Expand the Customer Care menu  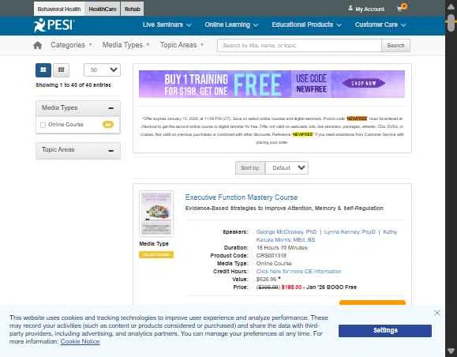click(380, 24)
